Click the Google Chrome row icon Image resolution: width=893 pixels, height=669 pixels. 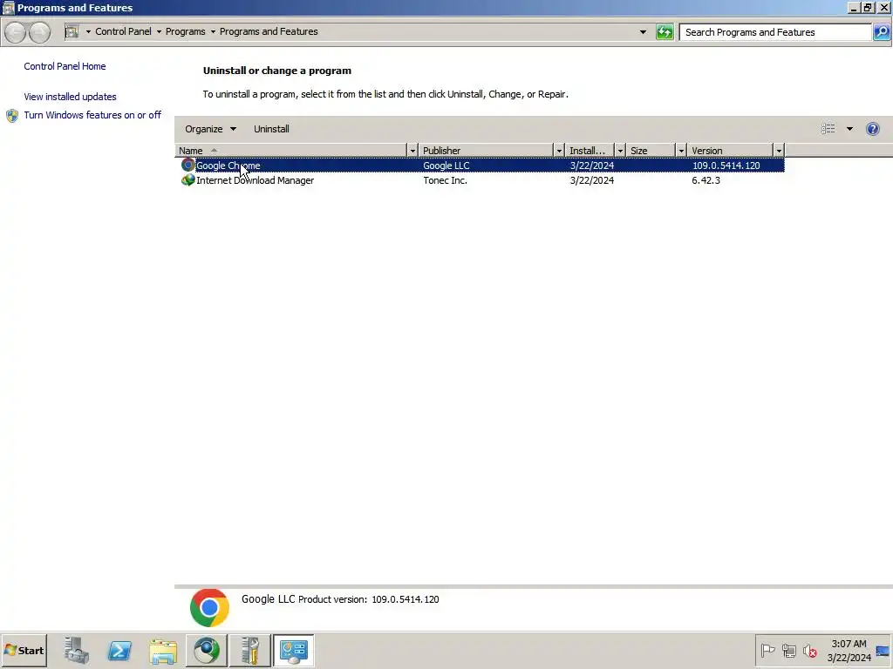click(188, 165)
